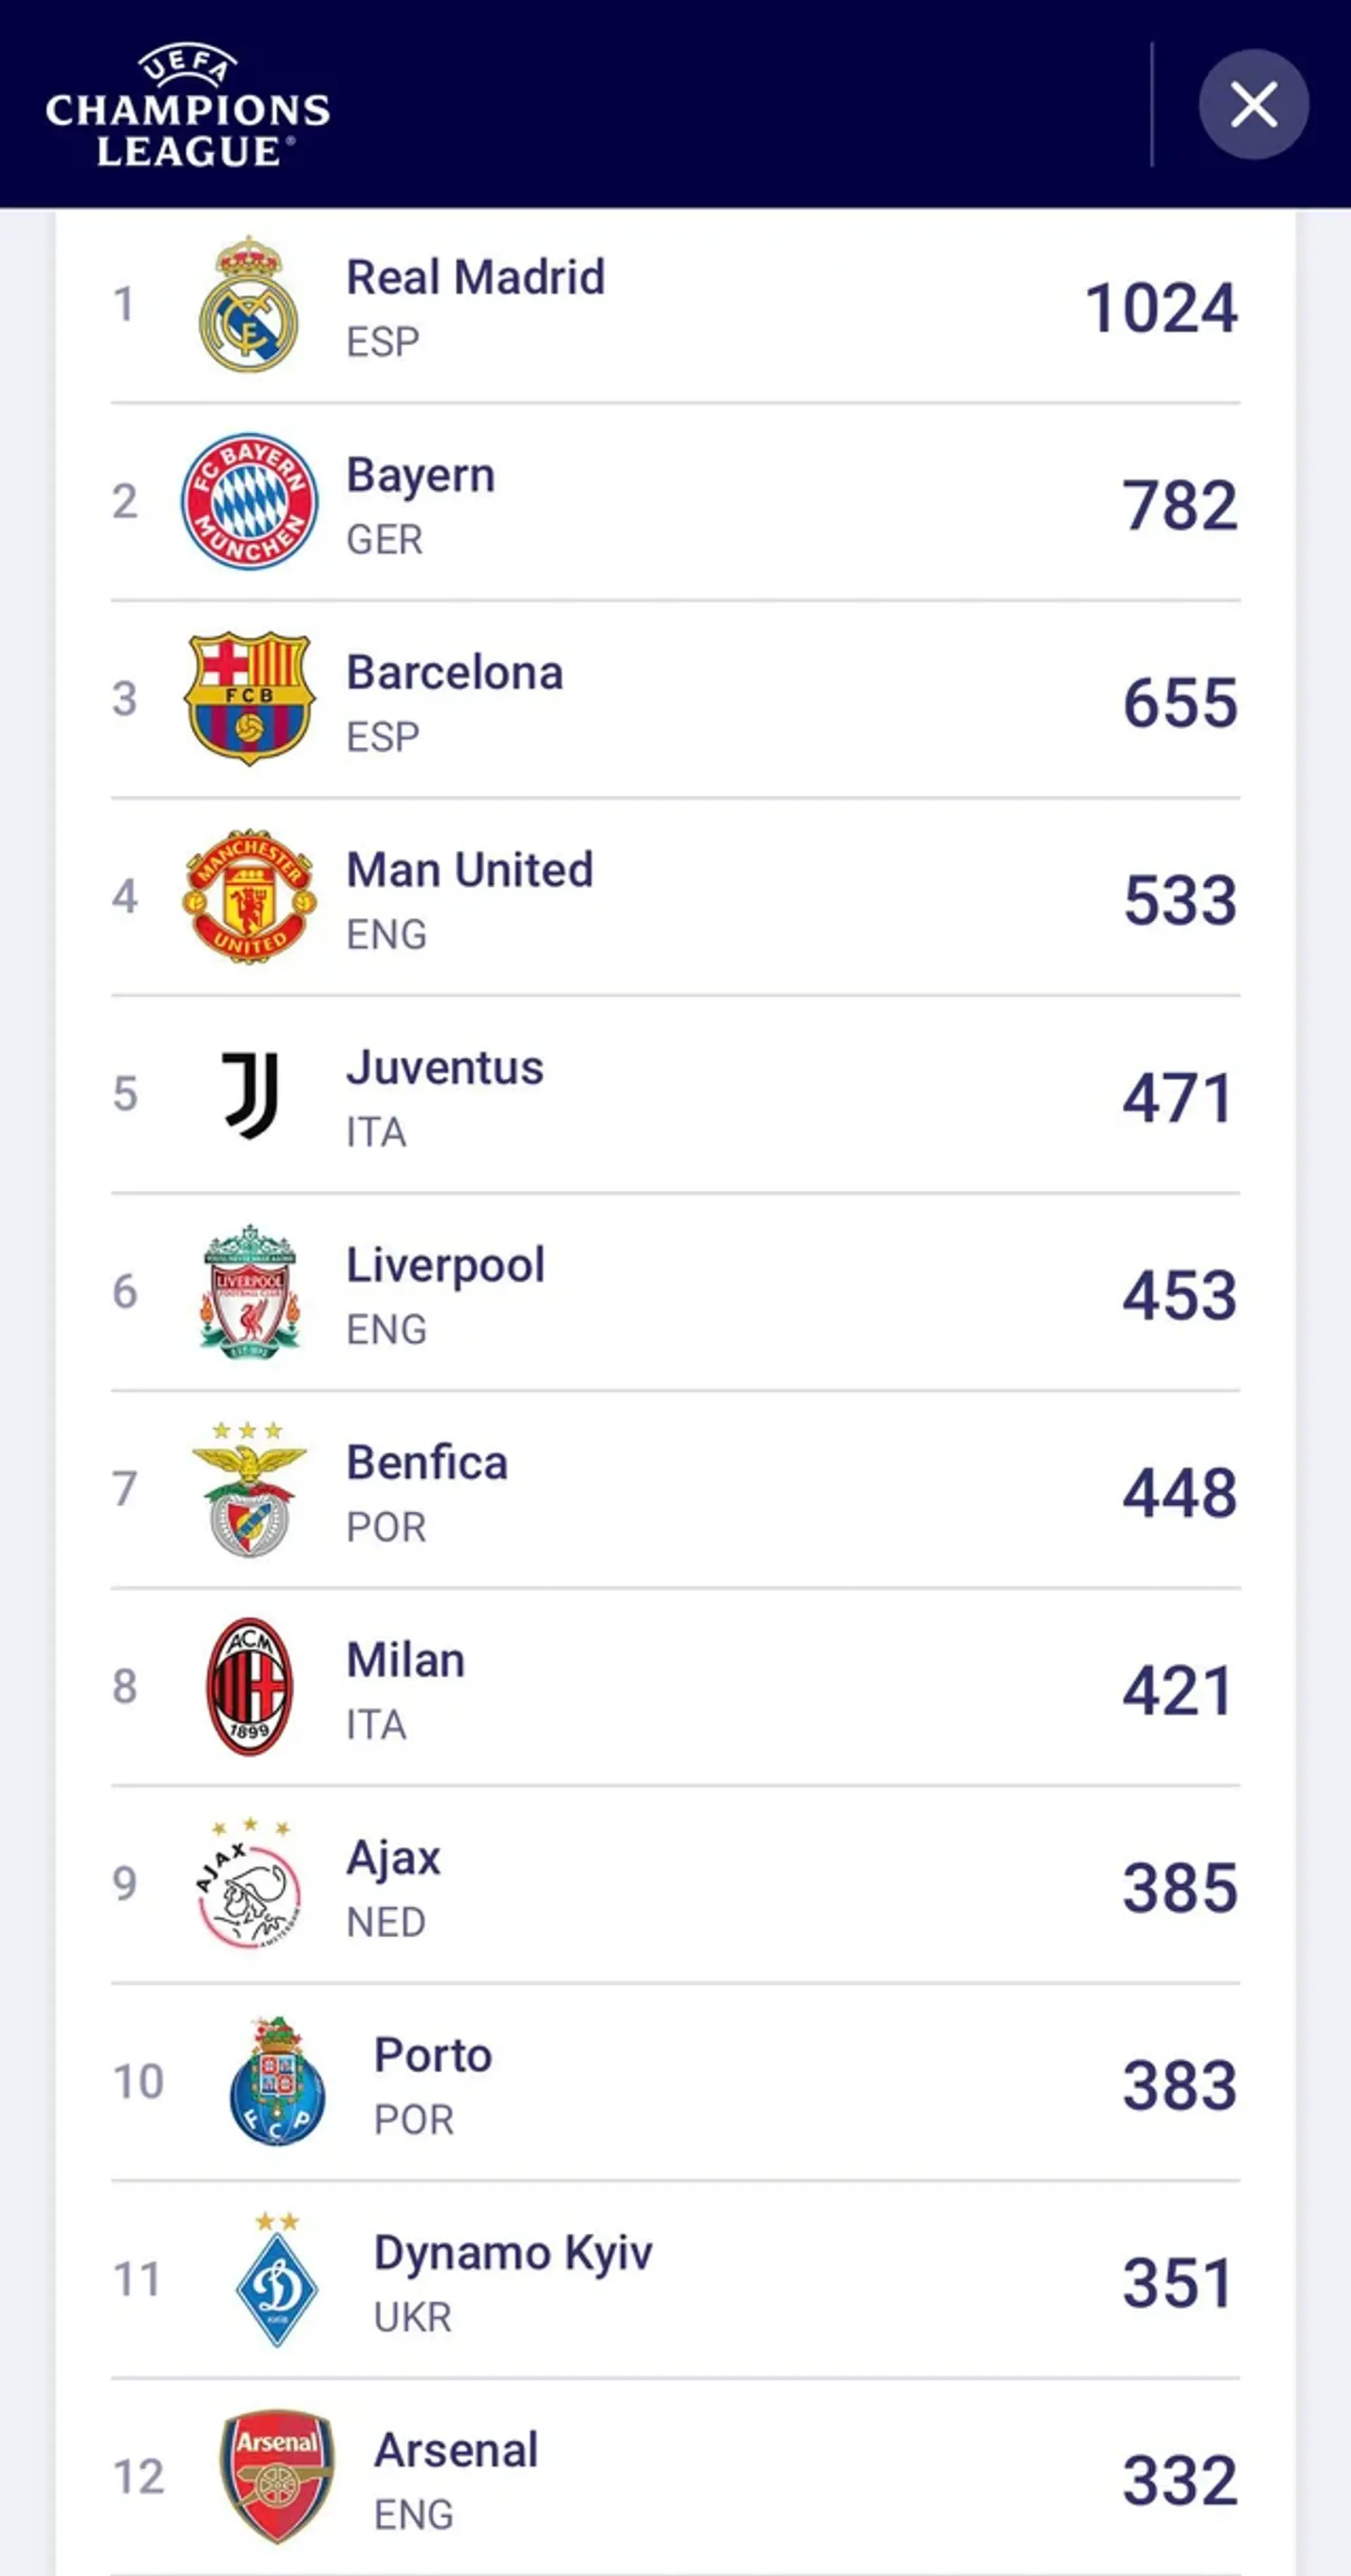
Task: Tap the AC Milan crest
Action: [x=249, y=1686]
